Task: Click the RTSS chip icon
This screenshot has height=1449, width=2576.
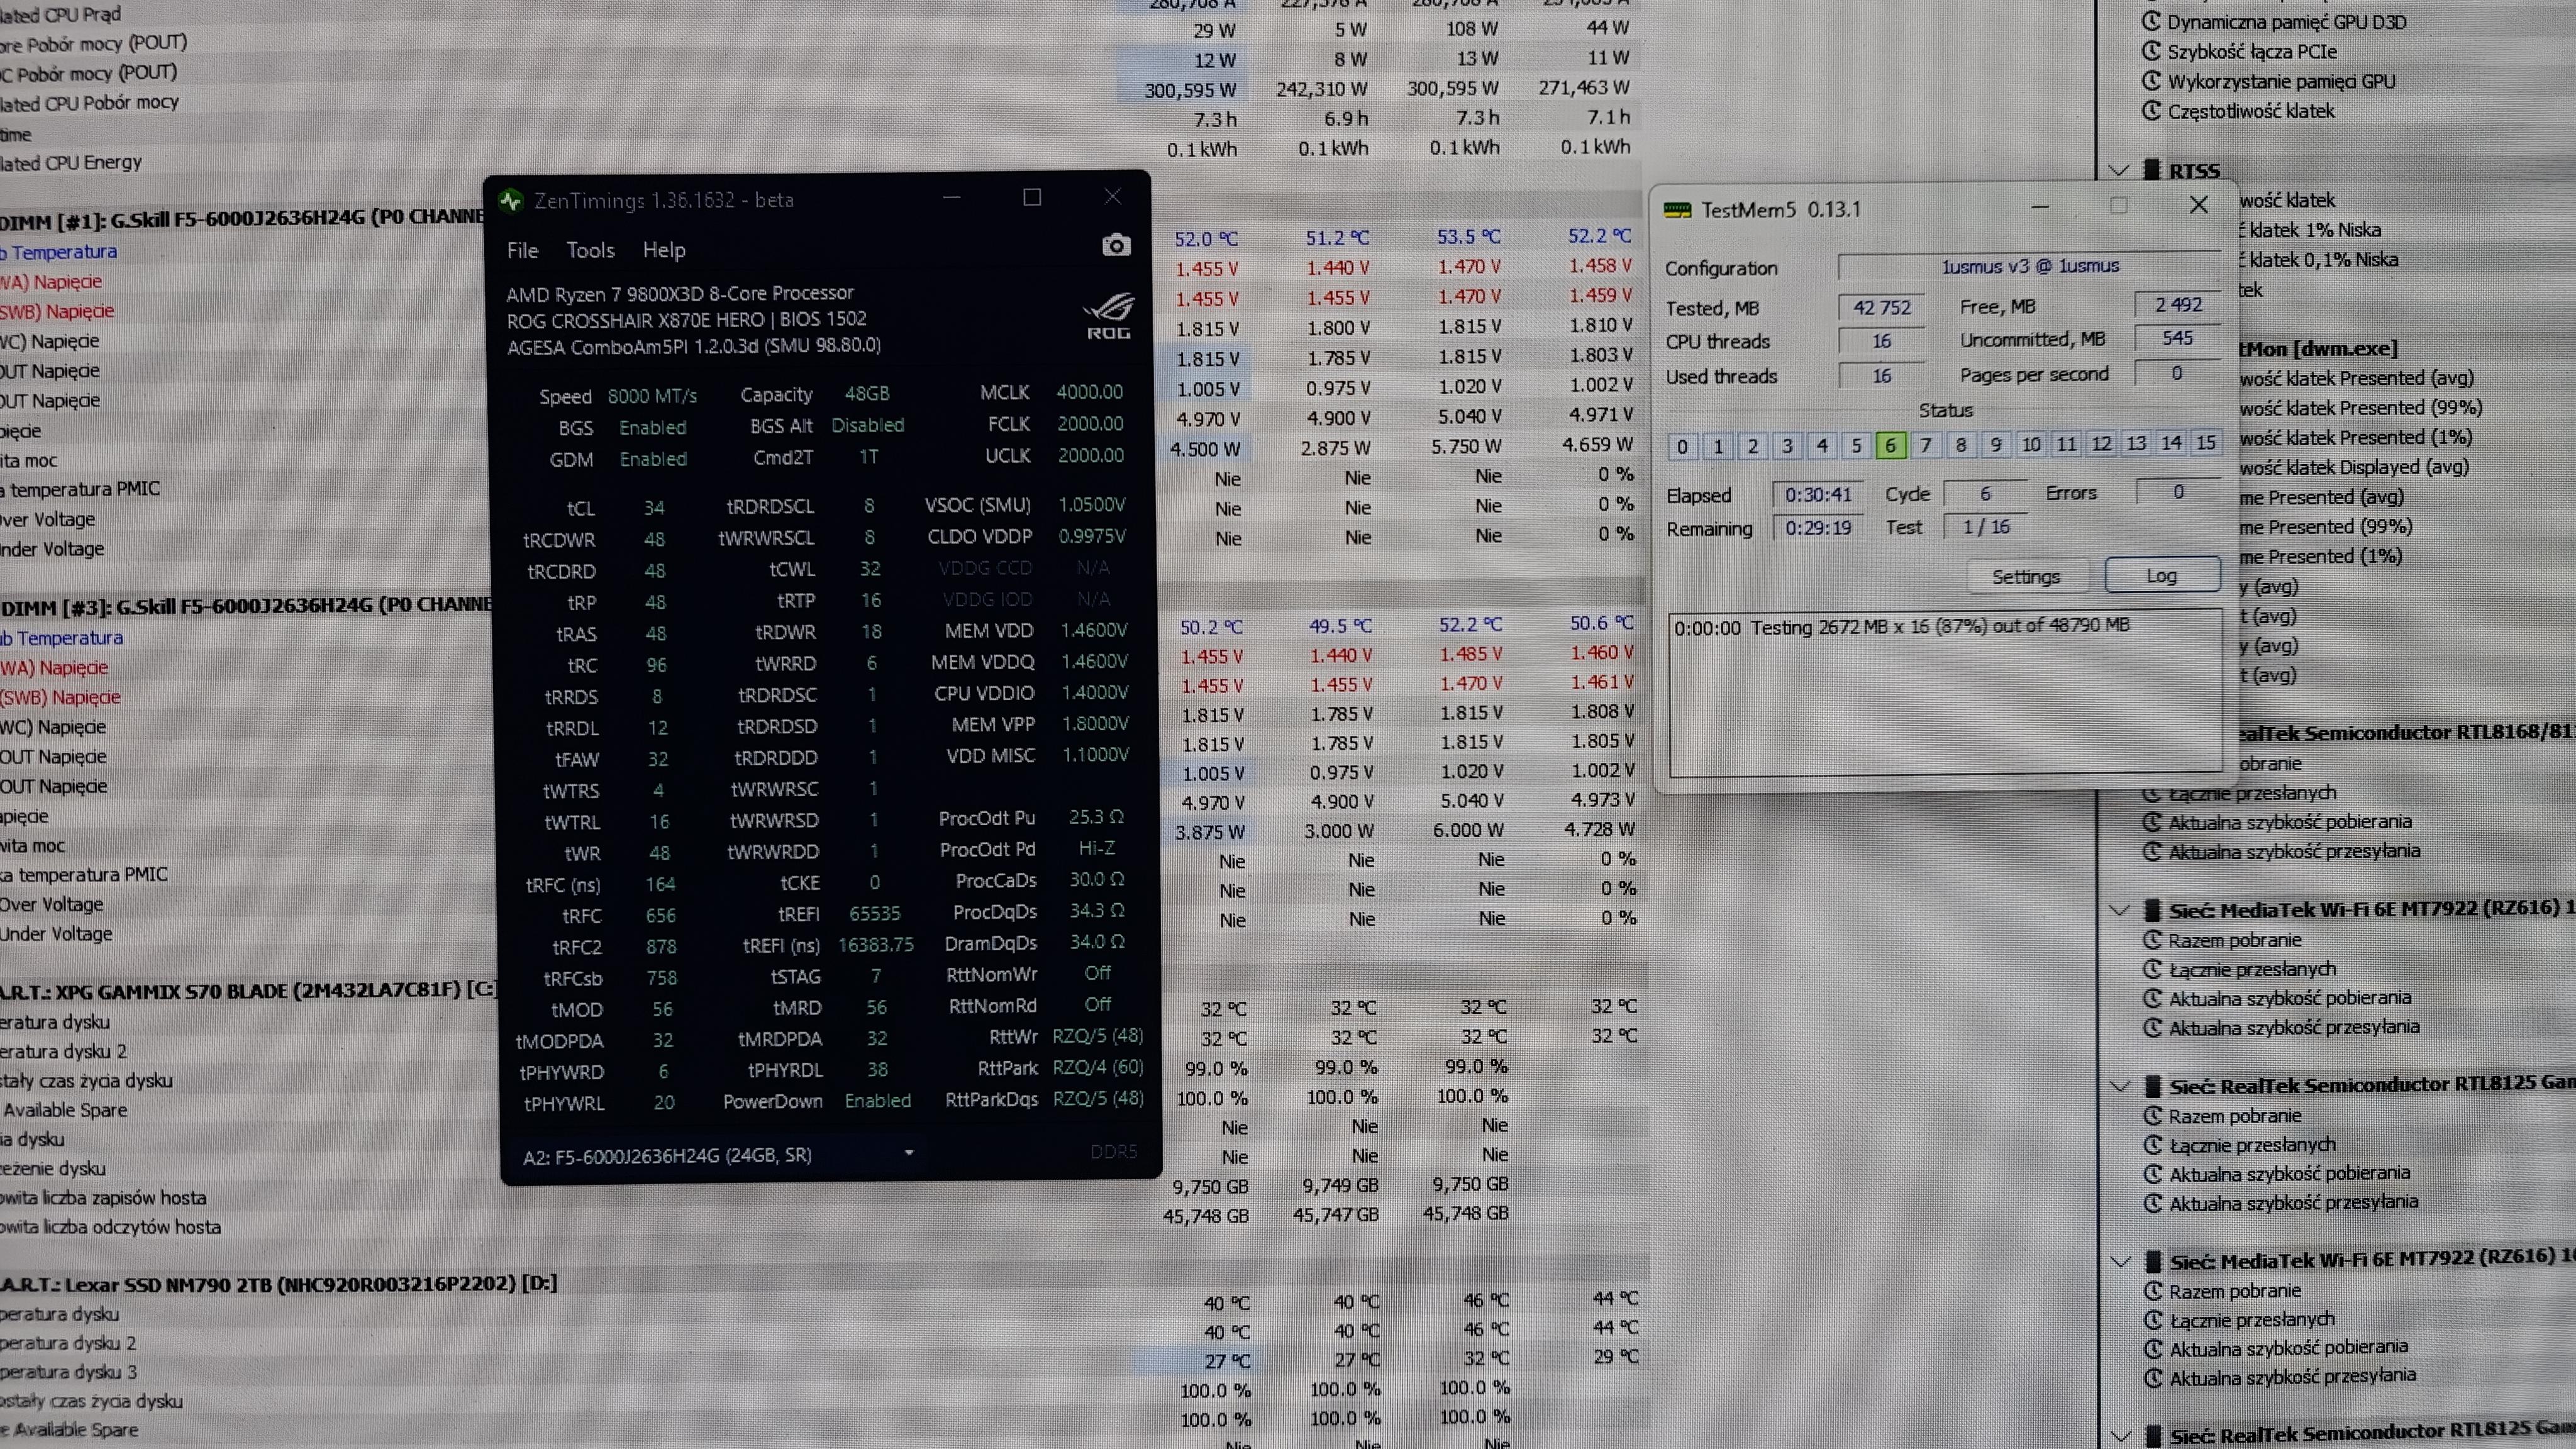Action: [2152, 170]
